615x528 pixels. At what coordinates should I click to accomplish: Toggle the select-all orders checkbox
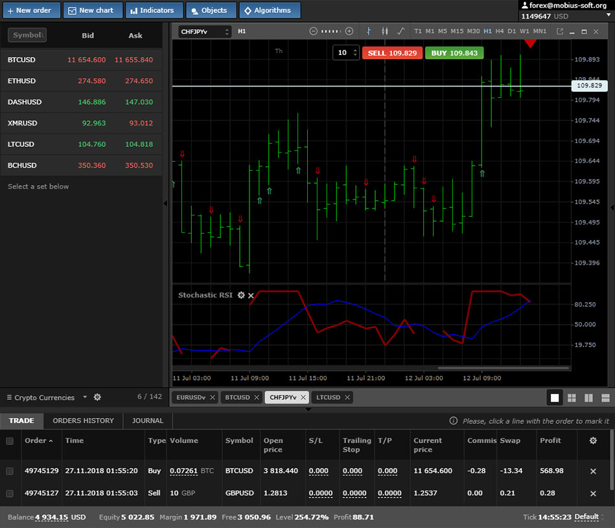(x=10, y=441)
